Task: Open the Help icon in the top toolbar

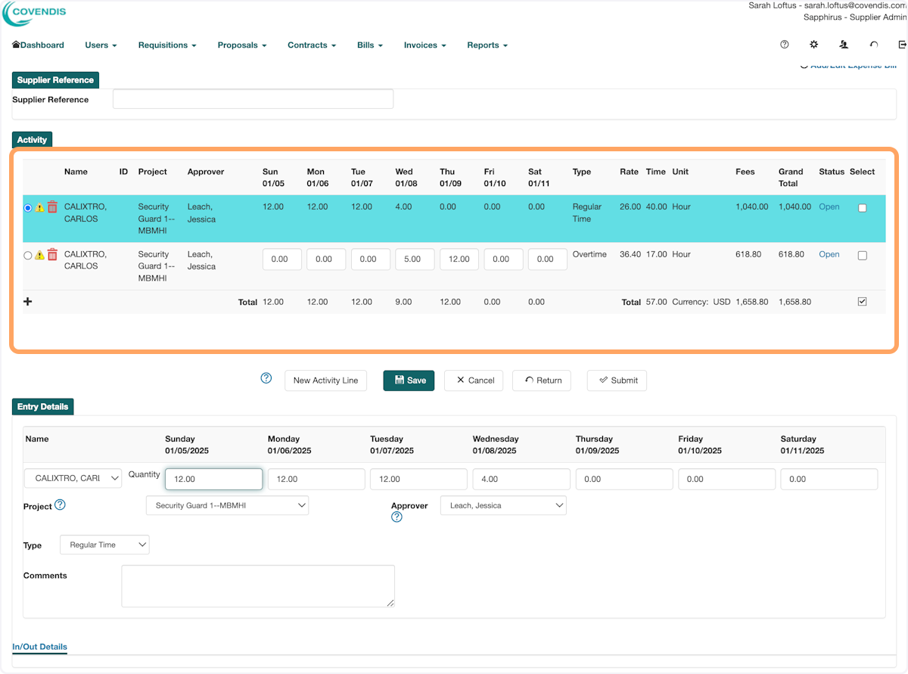Action: [x=784, y=45]
